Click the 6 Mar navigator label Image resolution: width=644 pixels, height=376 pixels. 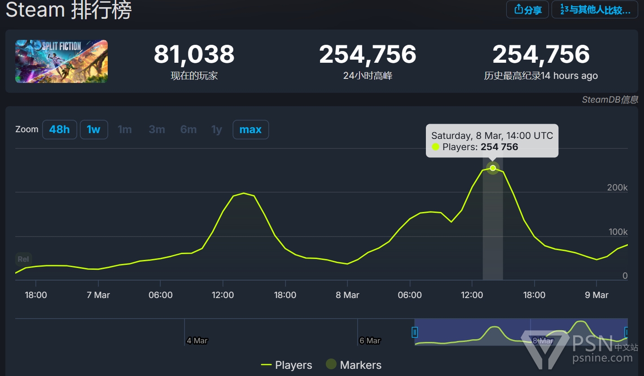coord(371,341)
